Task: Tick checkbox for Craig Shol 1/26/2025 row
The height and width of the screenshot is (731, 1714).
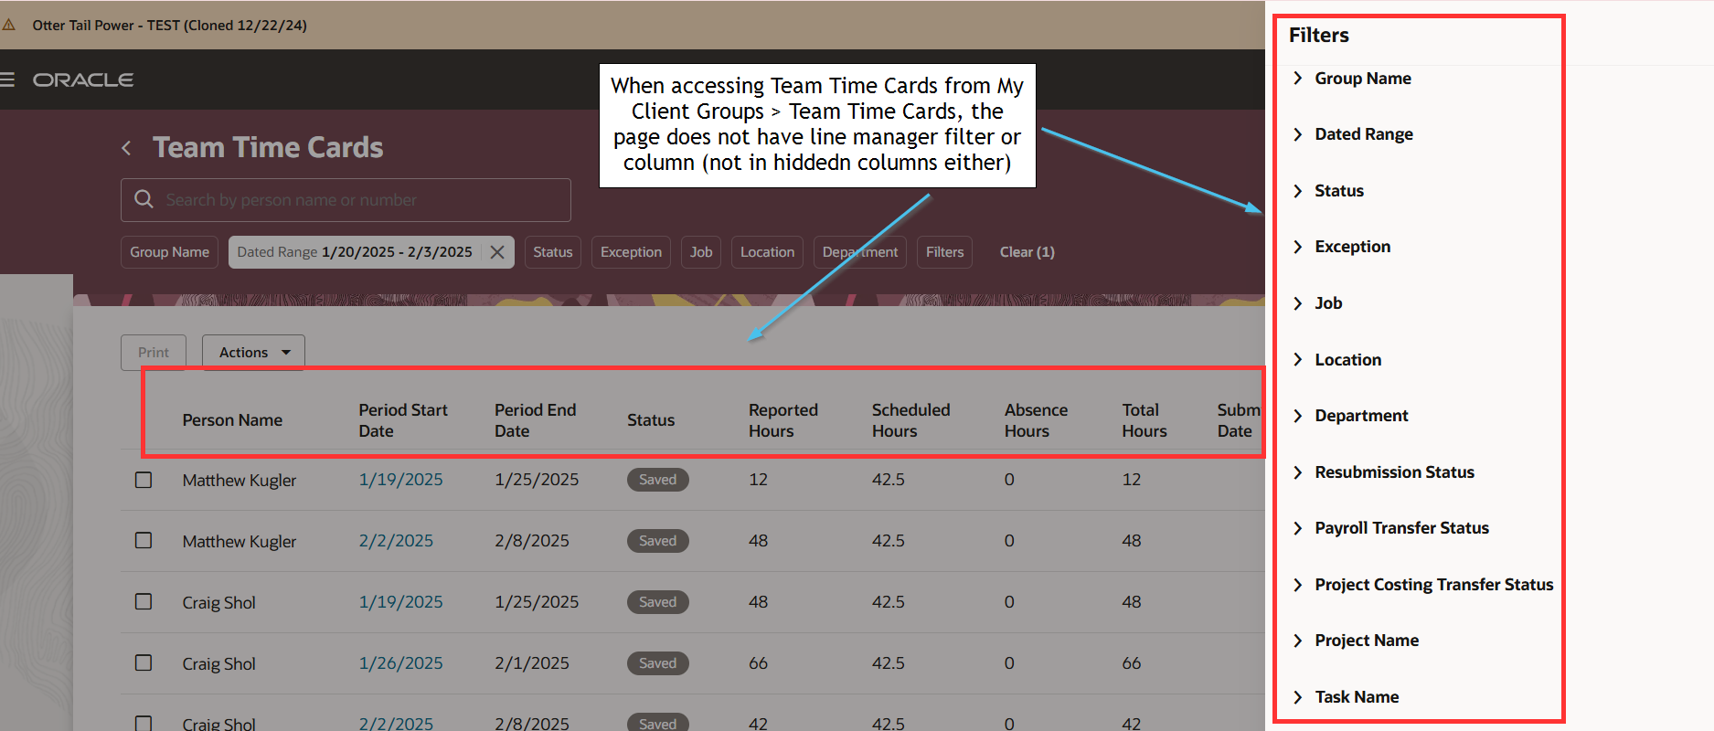Action: click(144, 662)
